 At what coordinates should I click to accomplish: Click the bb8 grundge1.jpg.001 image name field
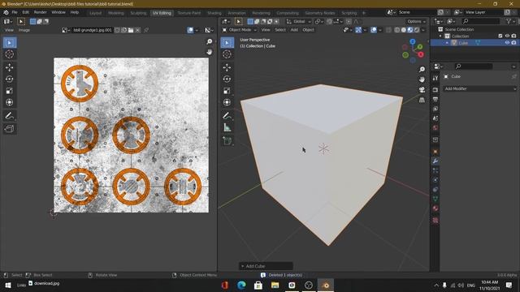tap(93, 30)
